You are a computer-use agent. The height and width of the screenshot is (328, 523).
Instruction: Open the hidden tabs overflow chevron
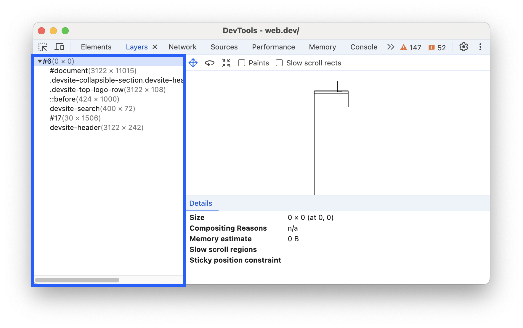point(391,47)
